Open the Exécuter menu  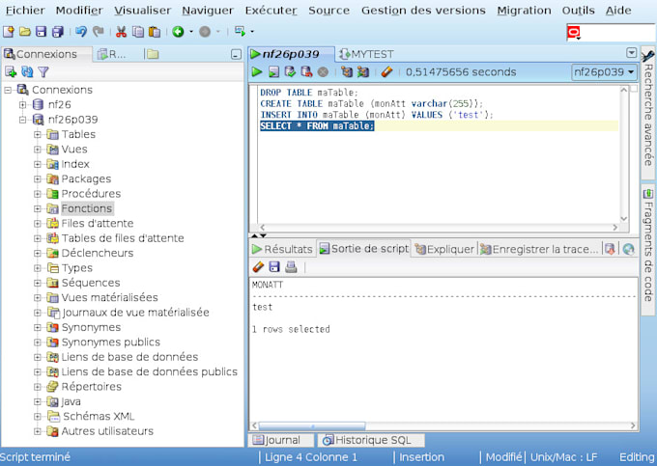click(x=271, y=11)
